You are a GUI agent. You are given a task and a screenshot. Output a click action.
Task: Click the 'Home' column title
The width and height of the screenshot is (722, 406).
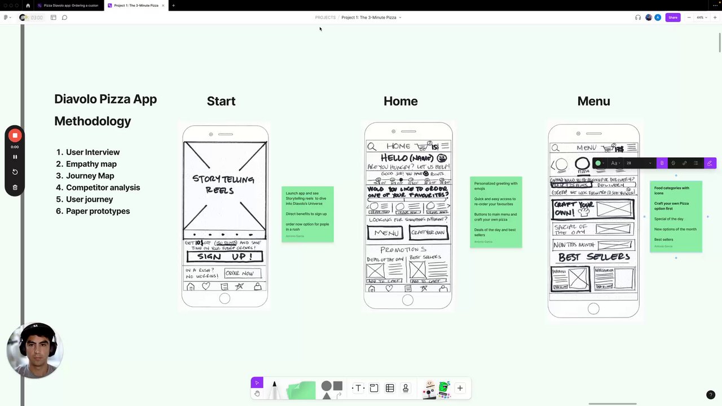coord(400,101)
